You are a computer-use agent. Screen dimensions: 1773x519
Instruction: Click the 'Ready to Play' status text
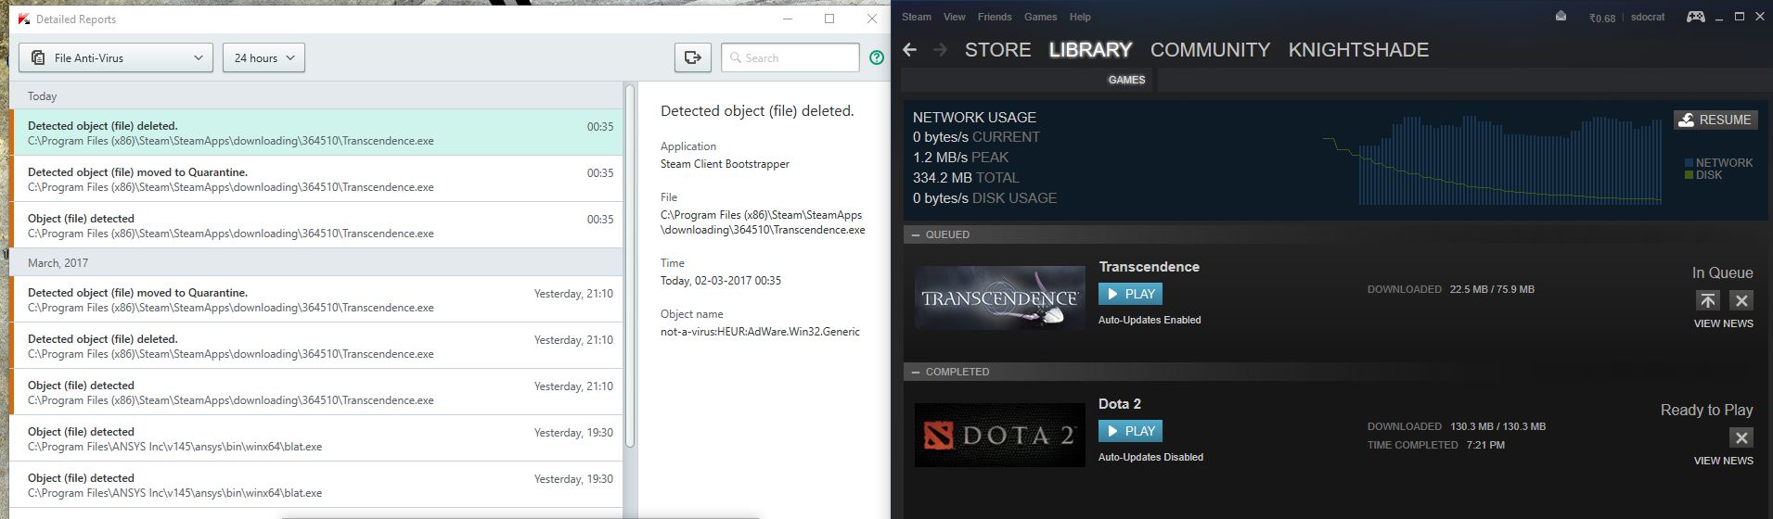(x=1706, y=411)
